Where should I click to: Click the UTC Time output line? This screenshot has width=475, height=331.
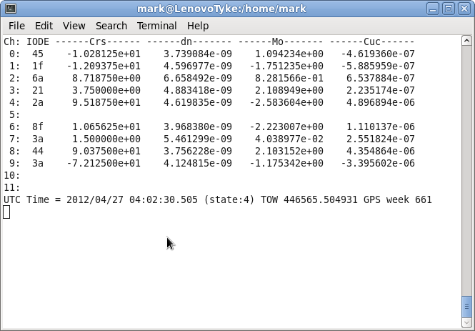(x=217, y=199)
